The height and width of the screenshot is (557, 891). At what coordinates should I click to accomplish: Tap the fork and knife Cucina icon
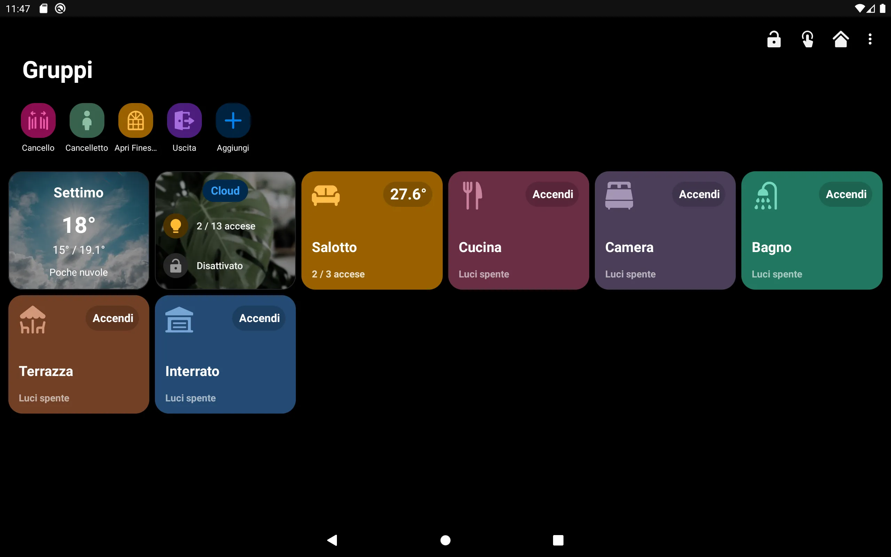pyautogui.click(x=472, y=195)
